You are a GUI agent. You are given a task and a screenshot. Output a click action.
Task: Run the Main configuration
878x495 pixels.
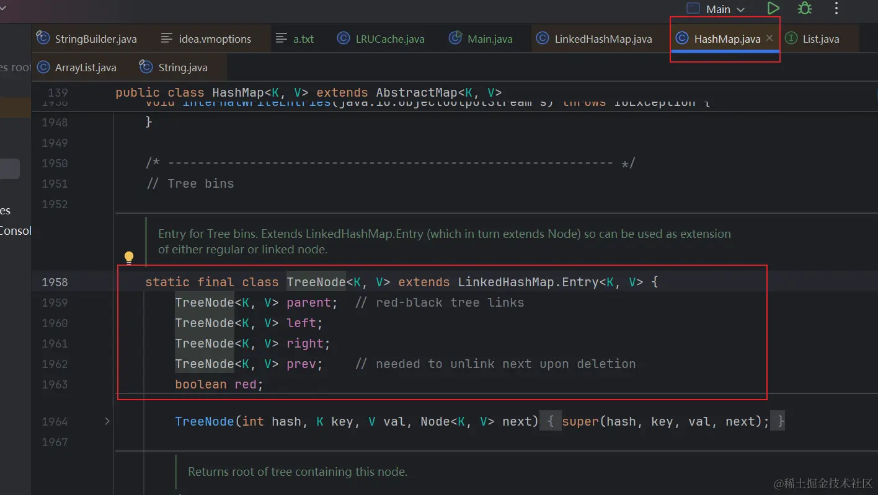(773, 9)
